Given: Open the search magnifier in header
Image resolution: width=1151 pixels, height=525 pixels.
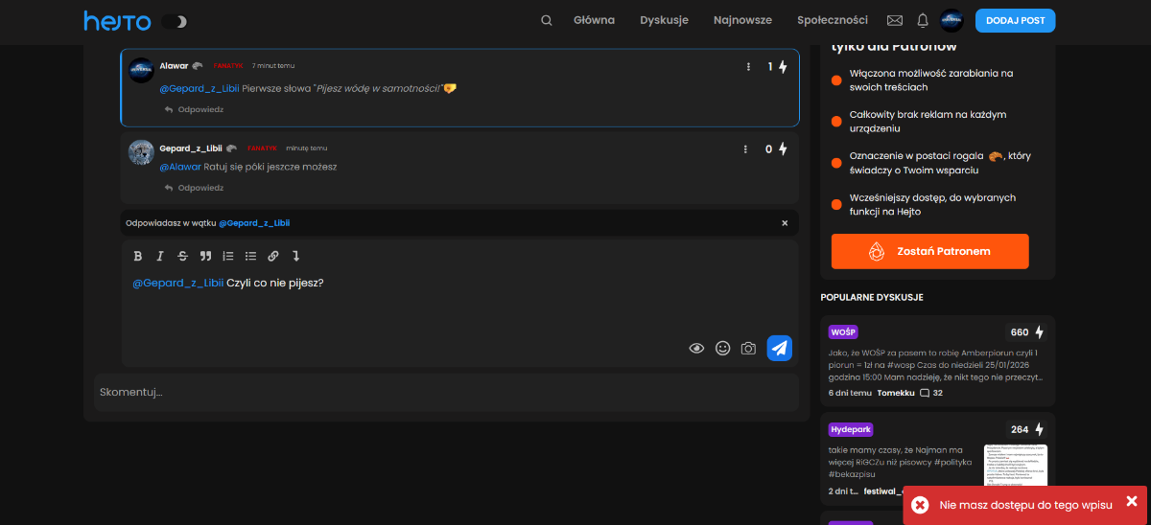Looking at the screenshot, I should click(547, 20).
